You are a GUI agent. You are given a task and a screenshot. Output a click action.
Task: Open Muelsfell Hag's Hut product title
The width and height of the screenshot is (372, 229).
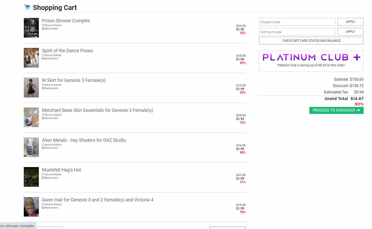(x=61, y=170)
